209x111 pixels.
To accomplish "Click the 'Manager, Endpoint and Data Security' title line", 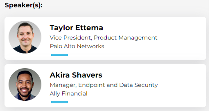I will click(104, 85).
